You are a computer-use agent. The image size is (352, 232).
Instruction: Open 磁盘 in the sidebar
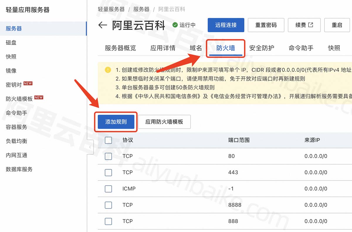click(x=11, y=43)
